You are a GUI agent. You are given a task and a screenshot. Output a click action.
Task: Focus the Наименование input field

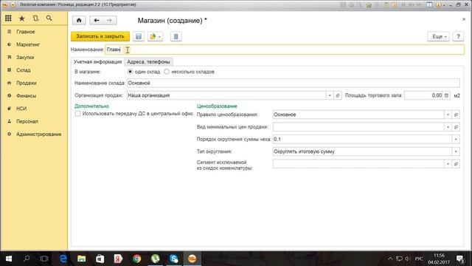click(x=285, y=50)
